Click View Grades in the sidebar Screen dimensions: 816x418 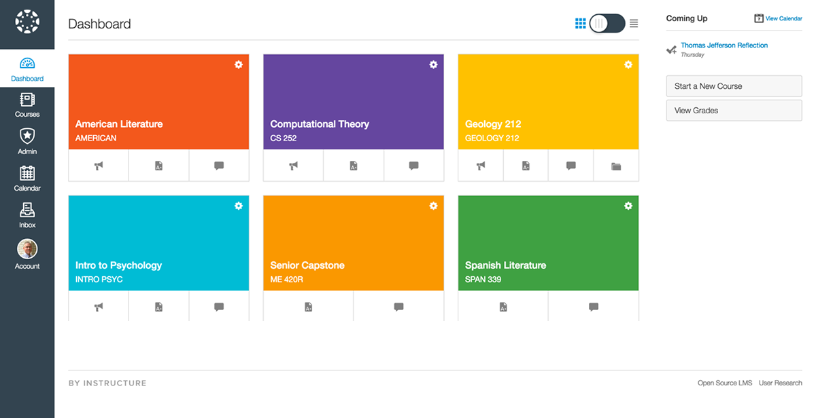734,110
